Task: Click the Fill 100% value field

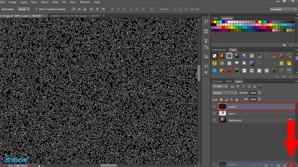Action: [253, 99]
